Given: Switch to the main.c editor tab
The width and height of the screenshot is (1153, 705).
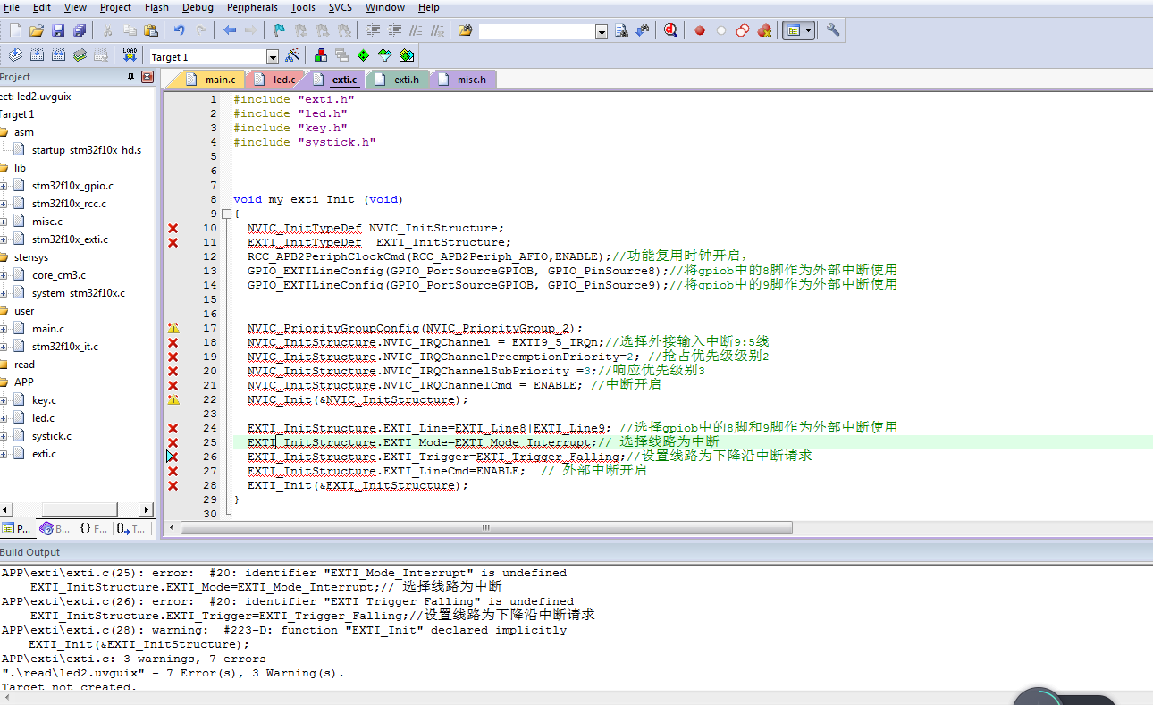Looking at the screenshot, I should click(x=211, y=80).
